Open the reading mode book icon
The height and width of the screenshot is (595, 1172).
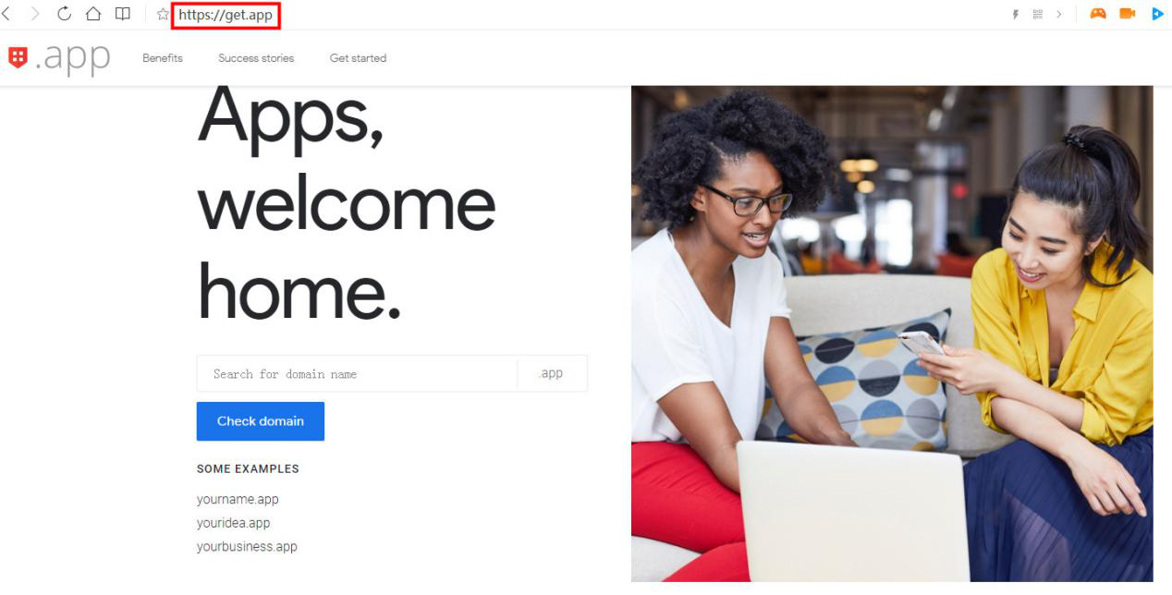pos(122,14)
